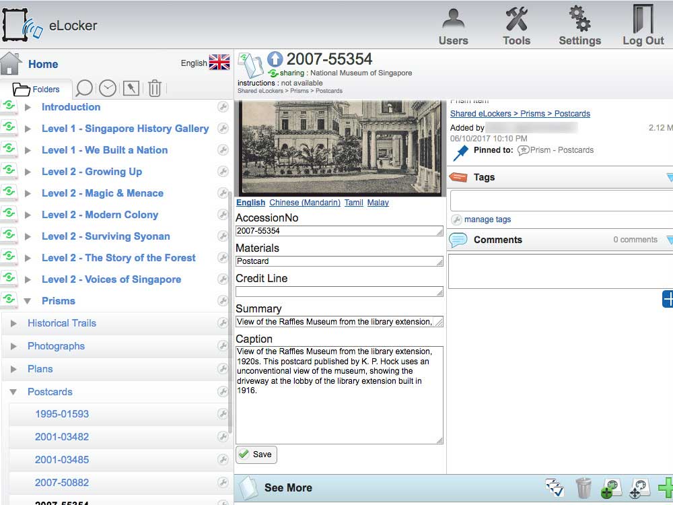Toggle sharing eye for Level 1 - Singapore History Gallery

[x=9, y=127]
